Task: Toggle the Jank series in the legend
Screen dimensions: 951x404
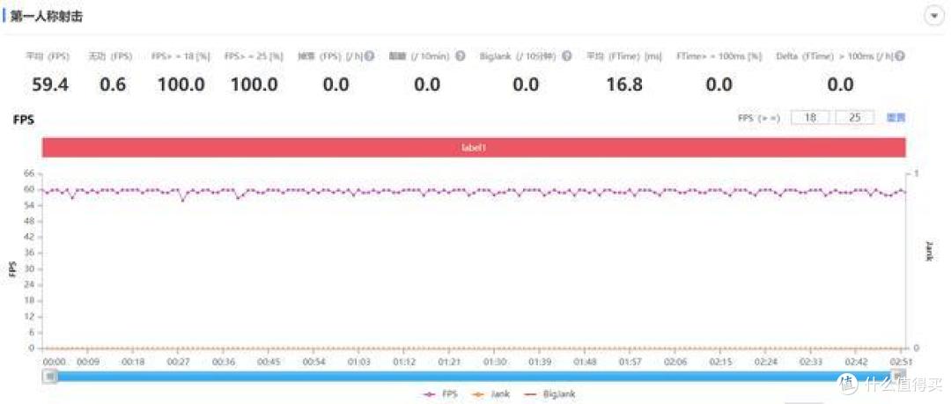Action: [490, 394]
